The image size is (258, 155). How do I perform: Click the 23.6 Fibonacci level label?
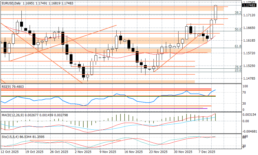238,70
